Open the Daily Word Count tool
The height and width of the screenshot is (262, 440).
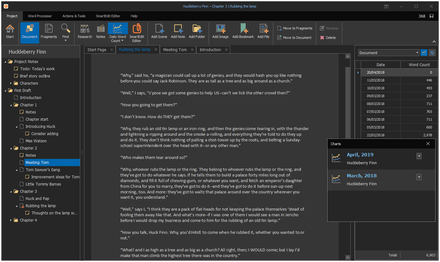pyautogui.click(x=118, y=31)
